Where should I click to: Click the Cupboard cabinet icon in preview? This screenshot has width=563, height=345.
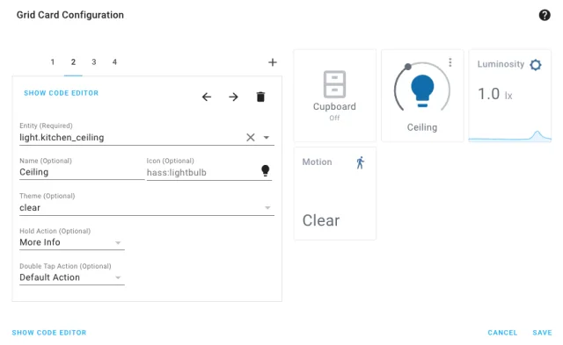pyautogui.click(x=334, y=84)
